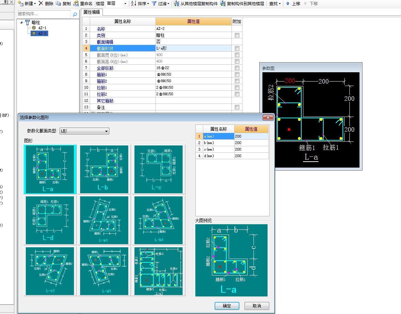Click 其它箍筋 property name link
The image size is (401, 314).
tap(105, 101)
